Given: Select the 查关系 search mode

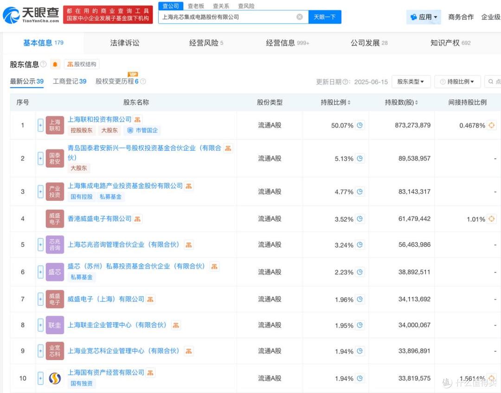Looking at the screenshot, I should (x=221, y=6).
